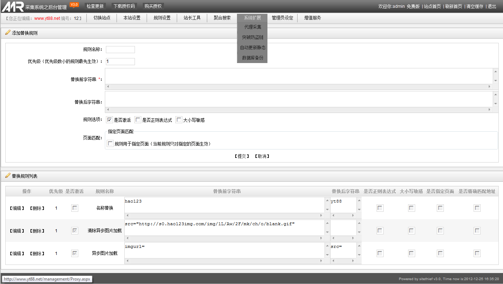Enable the 是否正则表达式 rule option
The height and width of the screenshot is (284, 503).
coord(138,120)
